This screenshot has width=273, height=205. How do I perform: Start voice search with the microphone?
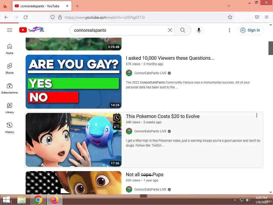(199, 30)
